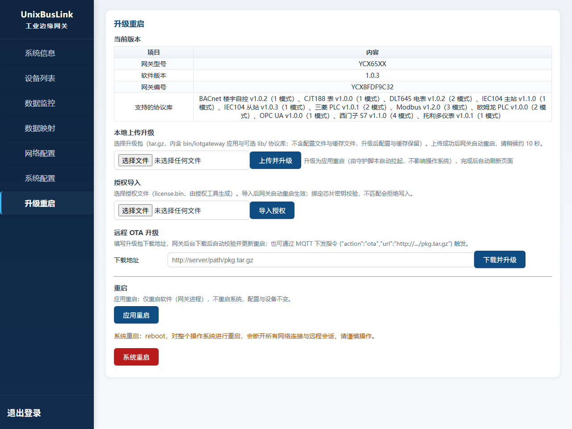
Task: Click the 导入授权 button
Action: pos(272,210)
